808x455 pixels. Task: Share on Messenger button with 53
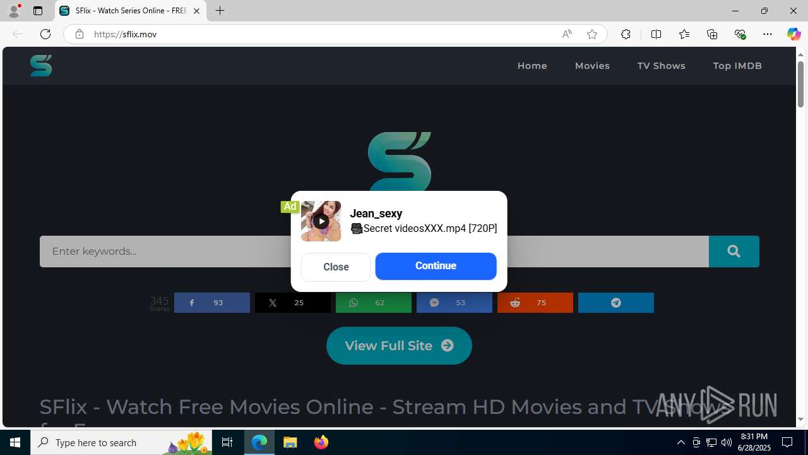click(x=454, y=303)
